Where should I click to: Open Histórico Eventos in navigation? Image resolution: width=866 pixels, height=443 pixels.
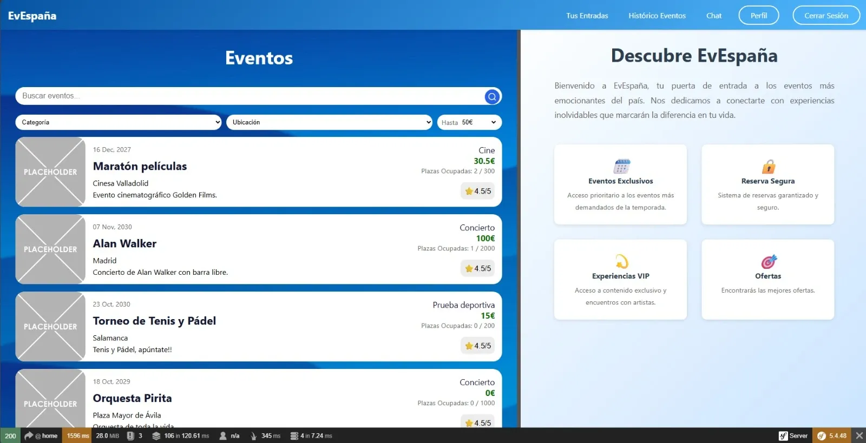coord(657,16)
